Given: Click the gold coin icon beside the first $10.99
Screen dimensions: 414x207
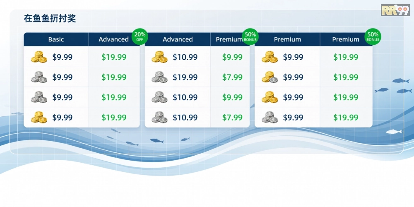Looking at the screenshot, I should coord(159,57).
